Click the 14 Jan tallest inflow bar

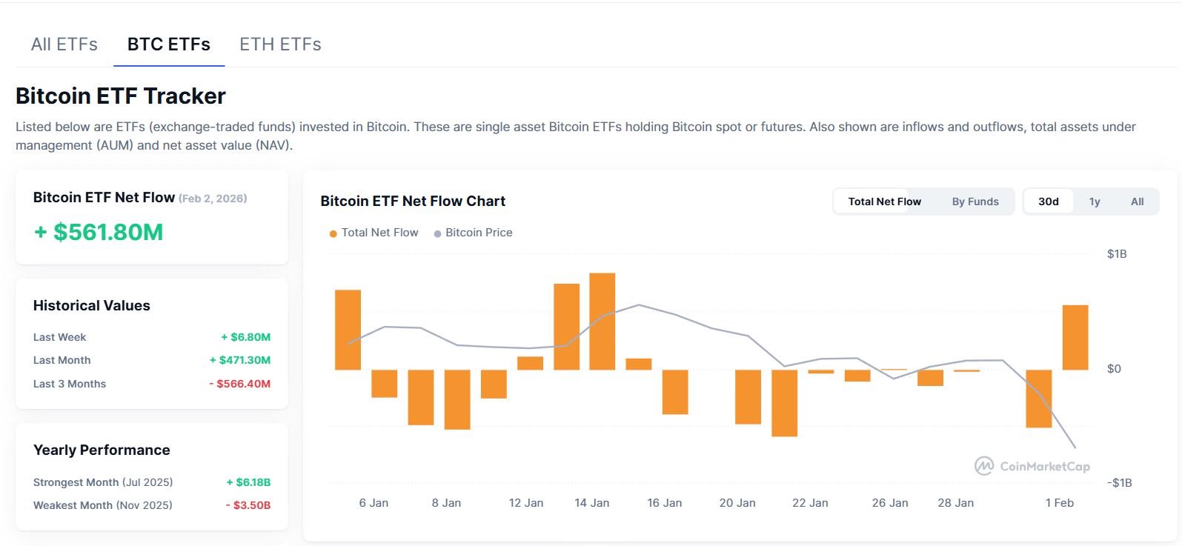[602, 321]
